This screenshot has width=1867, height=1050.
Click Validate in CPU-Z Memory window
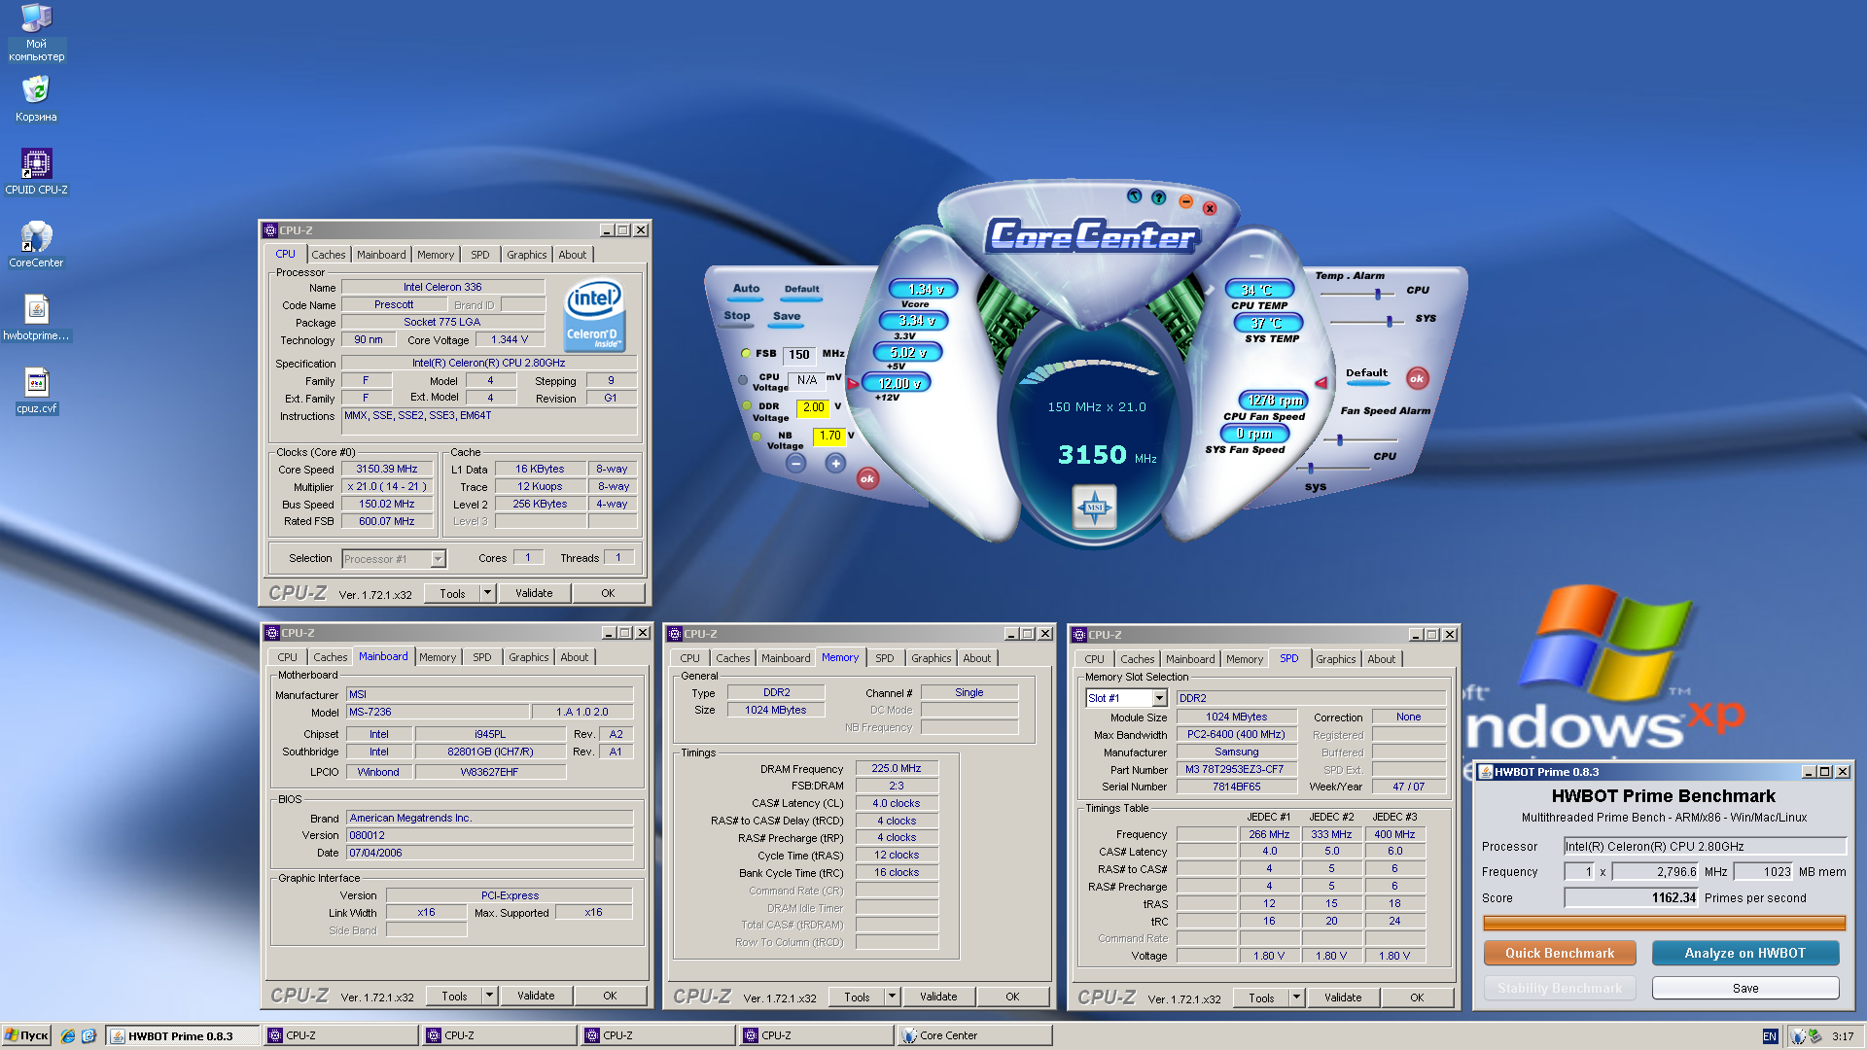[938, 997]
